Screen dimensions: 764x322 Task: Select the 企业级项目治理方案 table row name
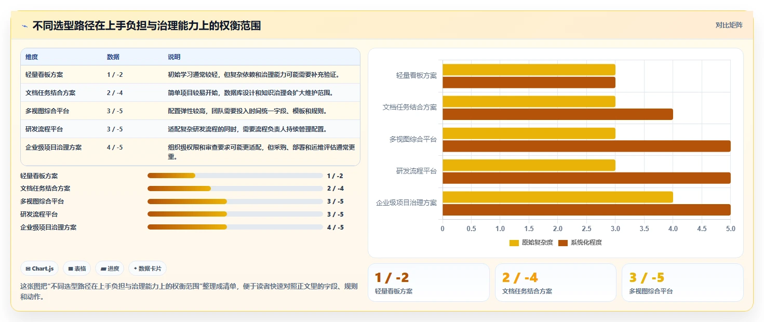tap(53, 147)
